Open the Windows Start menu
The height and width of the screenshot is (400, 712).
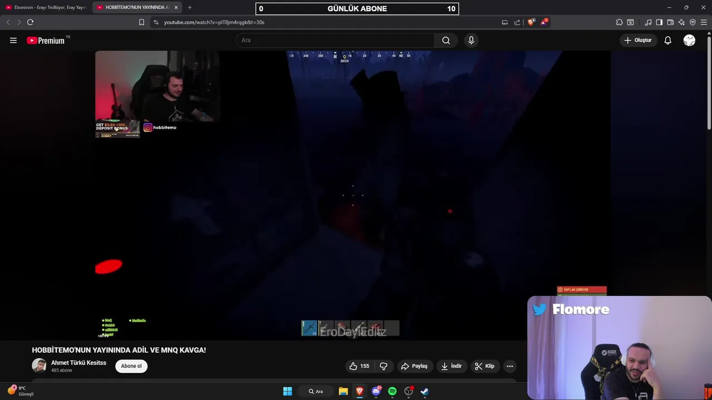tap(288, 391)
